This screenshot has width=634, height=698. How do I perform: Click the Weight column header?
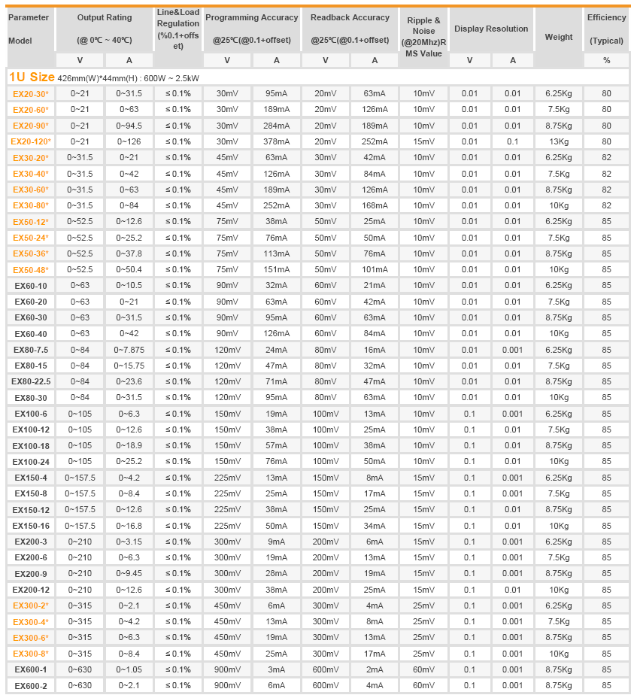[559, 37]
